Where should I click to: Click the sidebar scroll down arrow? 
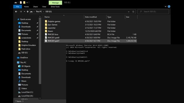click(x=40, y=98)
